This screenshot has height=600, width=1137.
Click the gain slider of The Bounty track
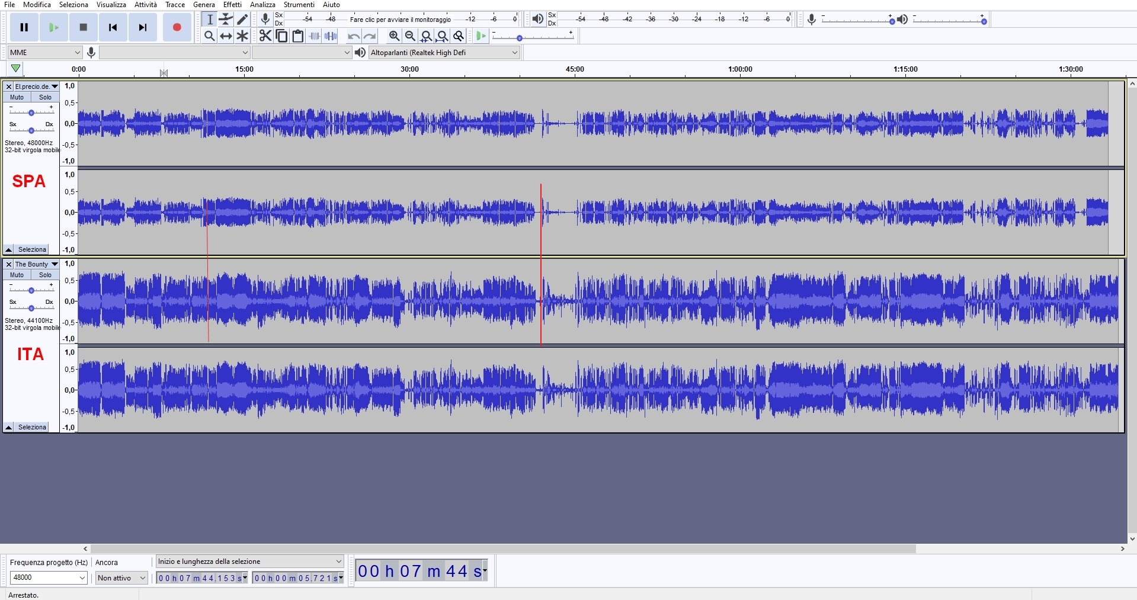31,290
